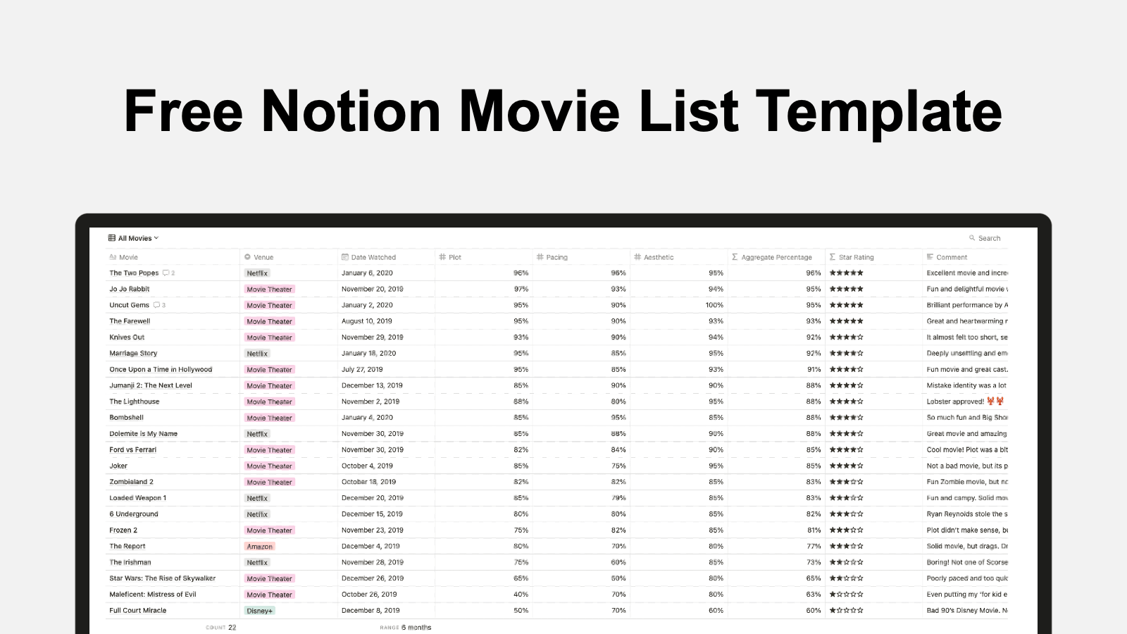Open comments bubble on Uncut Gems
This screenshot has height=634, width=1127.
pos(159,305)
